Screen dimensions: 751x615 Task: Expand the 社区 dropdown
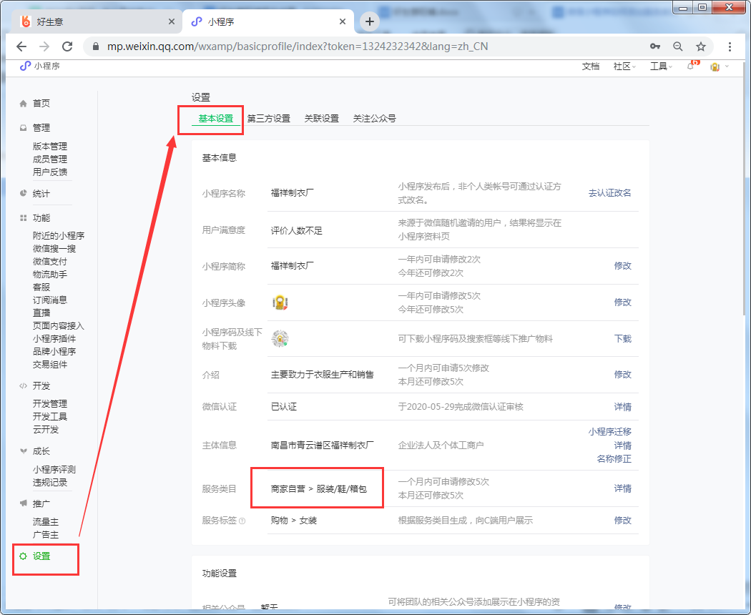click(x=624, y=67)
